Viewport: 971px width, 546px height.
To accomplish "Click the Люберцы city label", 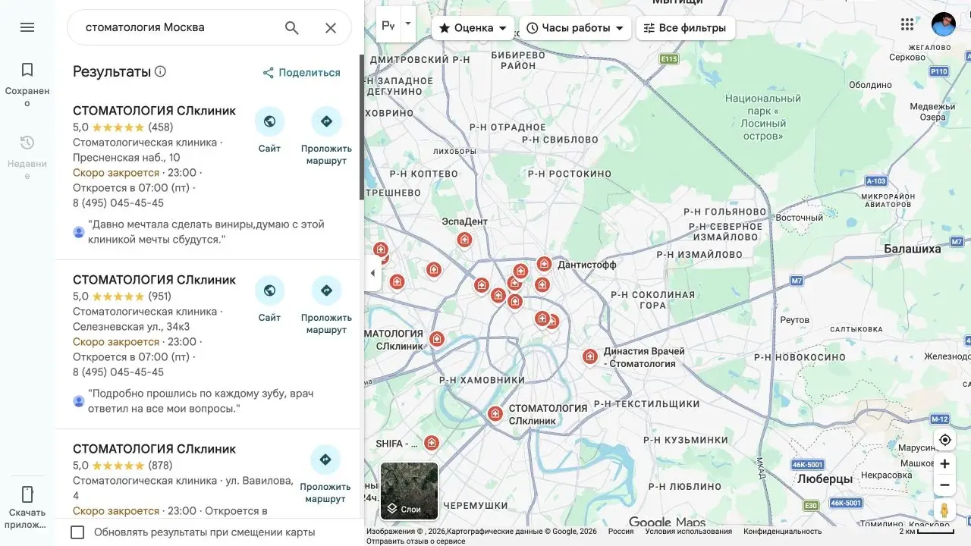I will pyautogui.click(x=825, y=479).
